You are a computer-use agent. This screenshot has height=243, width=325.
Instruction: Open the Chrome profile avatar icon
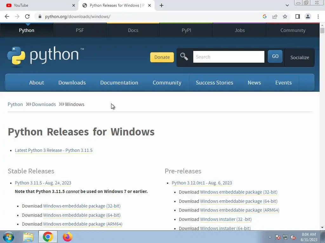[308, 16]
